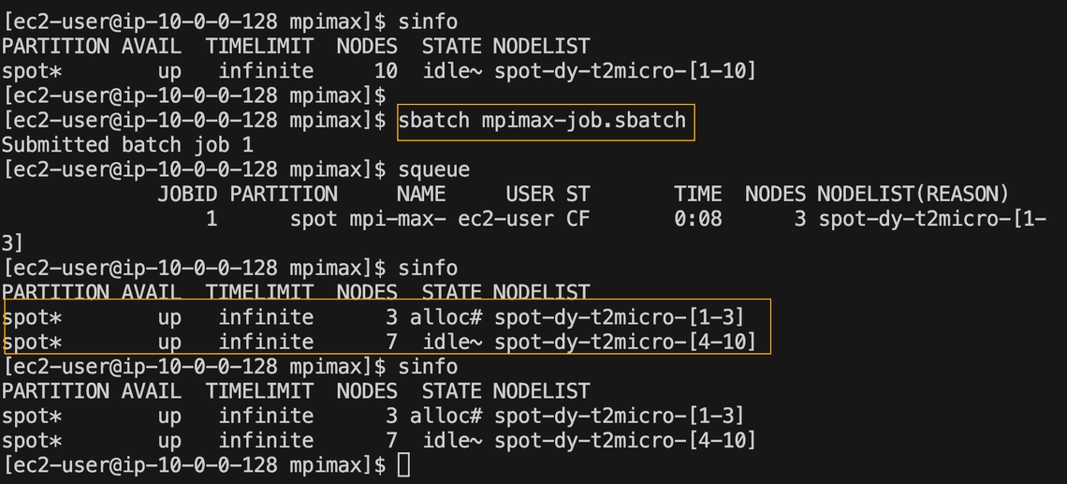
Task: Click spot-dy-t2micro-[4-10] on the last output line
Action: (x=624, y=439)
